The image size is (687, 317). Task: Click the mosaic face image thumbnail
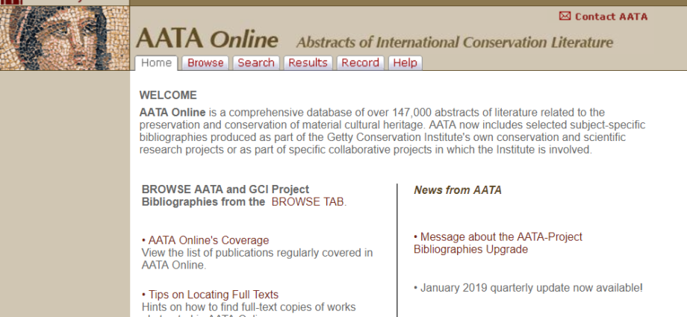click(x=64, y=38)
